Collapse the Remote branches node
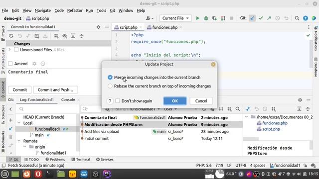 19,141
